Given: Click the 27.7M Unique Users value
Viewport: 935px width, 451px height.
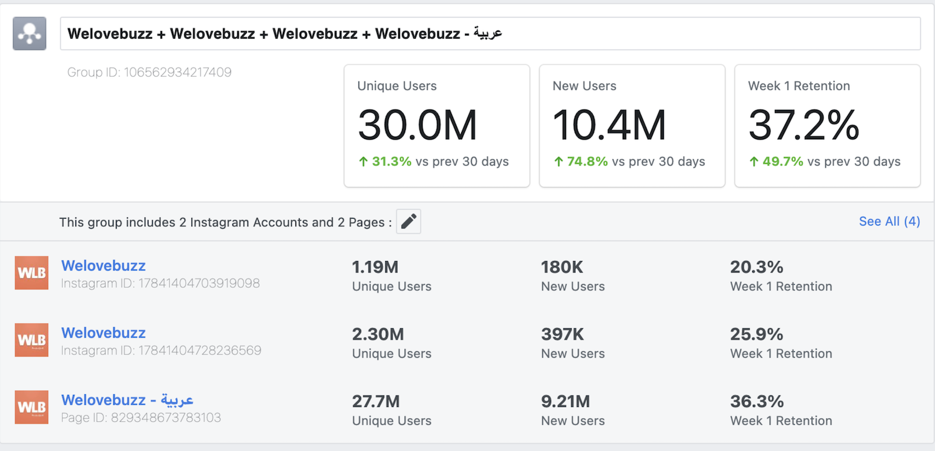Looking at the screenshot, I should point(376,401).
